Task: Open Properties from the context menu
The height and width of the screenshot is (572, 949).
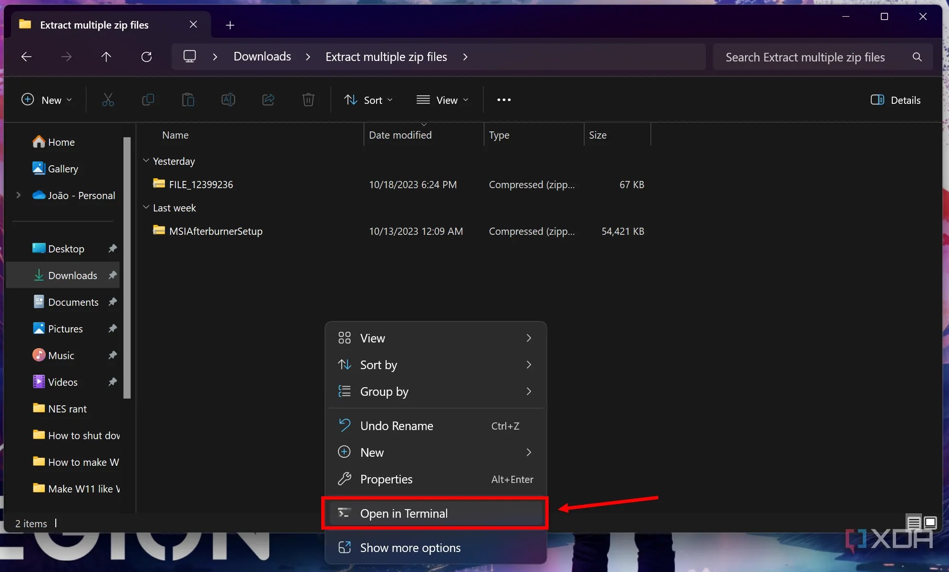Action: click(x=386, y=479)
